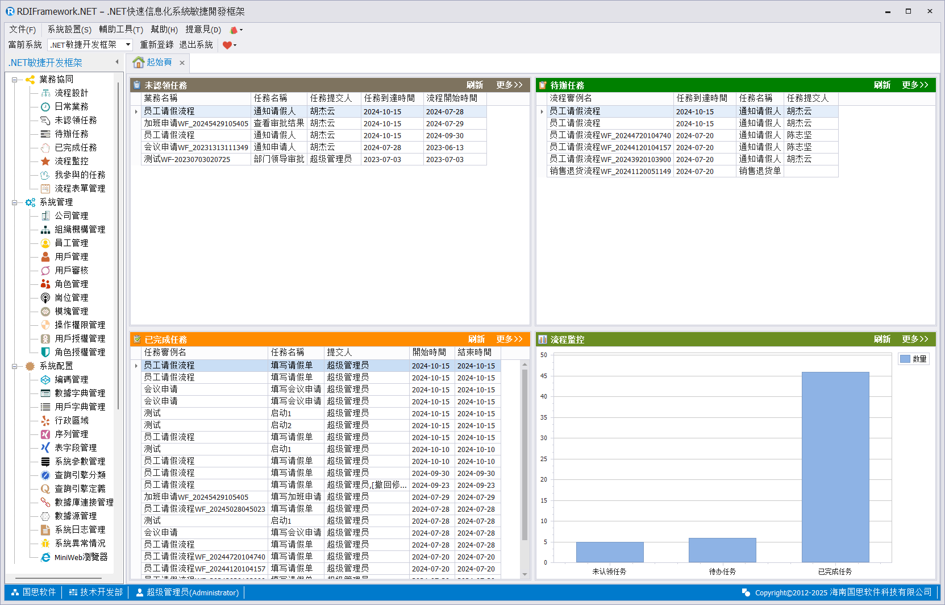Collapse the left navigation panel arrow
The image size is (945, 605).
point(117,62)
